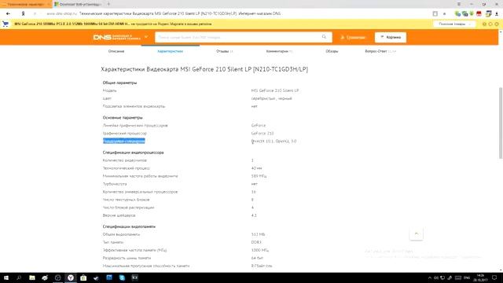Click the highlighted selected spec label
503x283 pixels.
[124, 141]
